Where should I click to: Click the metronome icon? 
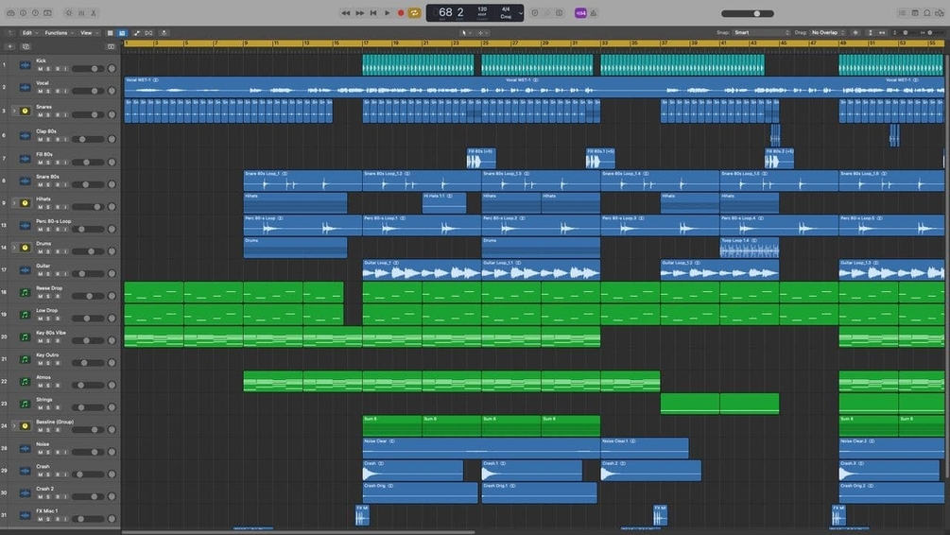(593, 12)
